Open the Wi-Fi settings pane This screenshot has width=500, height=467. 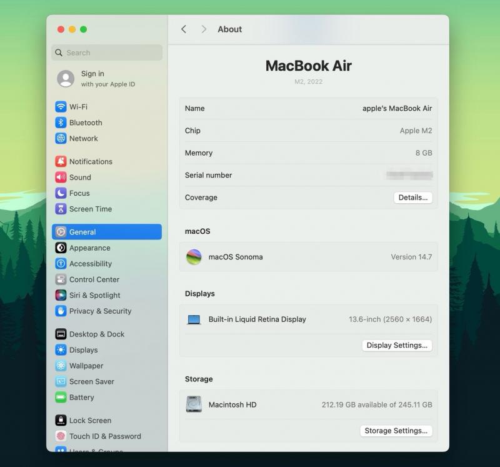[107, 107]
